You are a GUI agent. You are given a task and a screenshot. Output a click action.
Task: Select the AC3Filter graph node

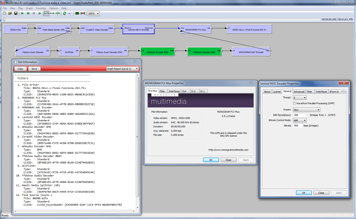69,52
